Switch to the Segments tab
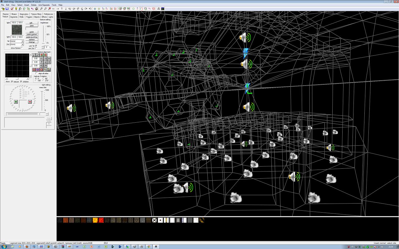This screenshot has width=399, height=249. coord(14,17)
